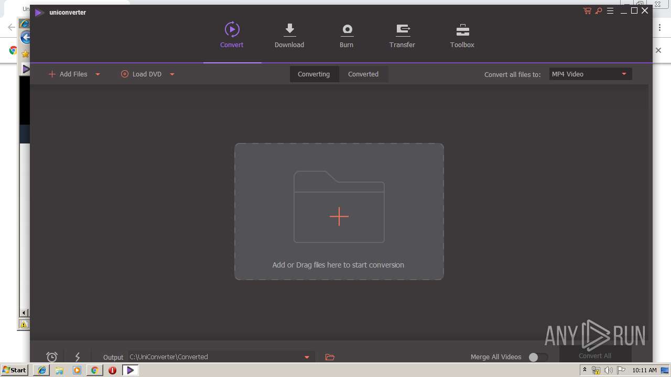Maximize the uniconverter window
Viewport: 671px width, 377px height.
coord(634,11)
